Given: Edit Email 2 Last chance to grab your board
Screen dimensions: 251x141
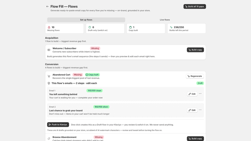Looking at the screenshot, I should point(192,110).
